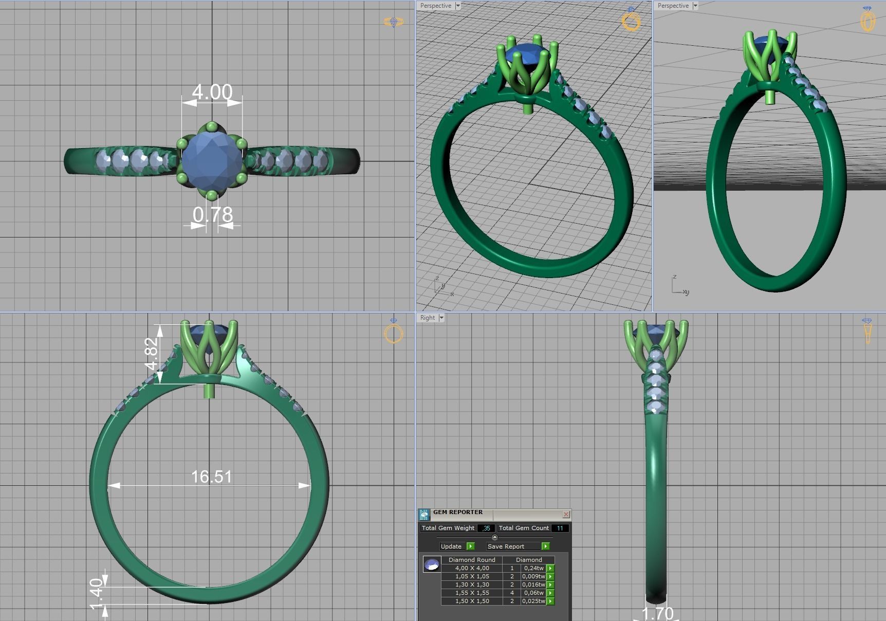The image size is (886, 621).
Task: Click green arrow for 1,55 X 1,55 row
Action: (x=550, y=593)
